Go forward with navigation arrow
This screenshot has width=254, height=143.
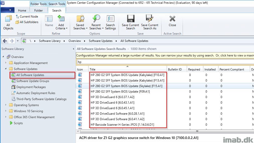click(x=12, y=41)
